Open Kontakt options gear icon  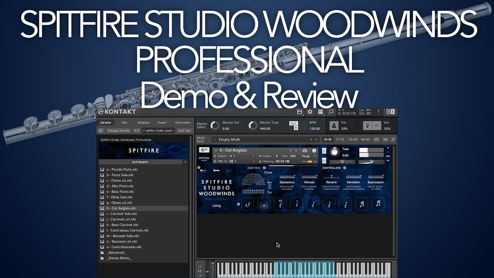pyautogui.click(x=310, y=112)
